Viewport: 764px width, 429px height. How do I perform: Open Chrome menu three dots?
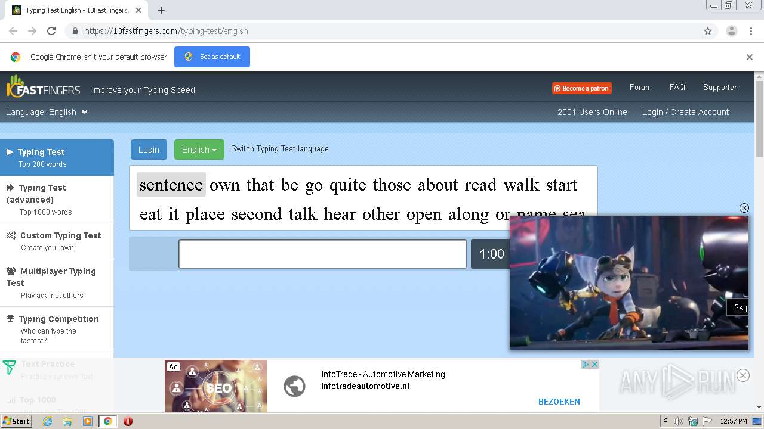pyautogui.click(x=750, y=31)
